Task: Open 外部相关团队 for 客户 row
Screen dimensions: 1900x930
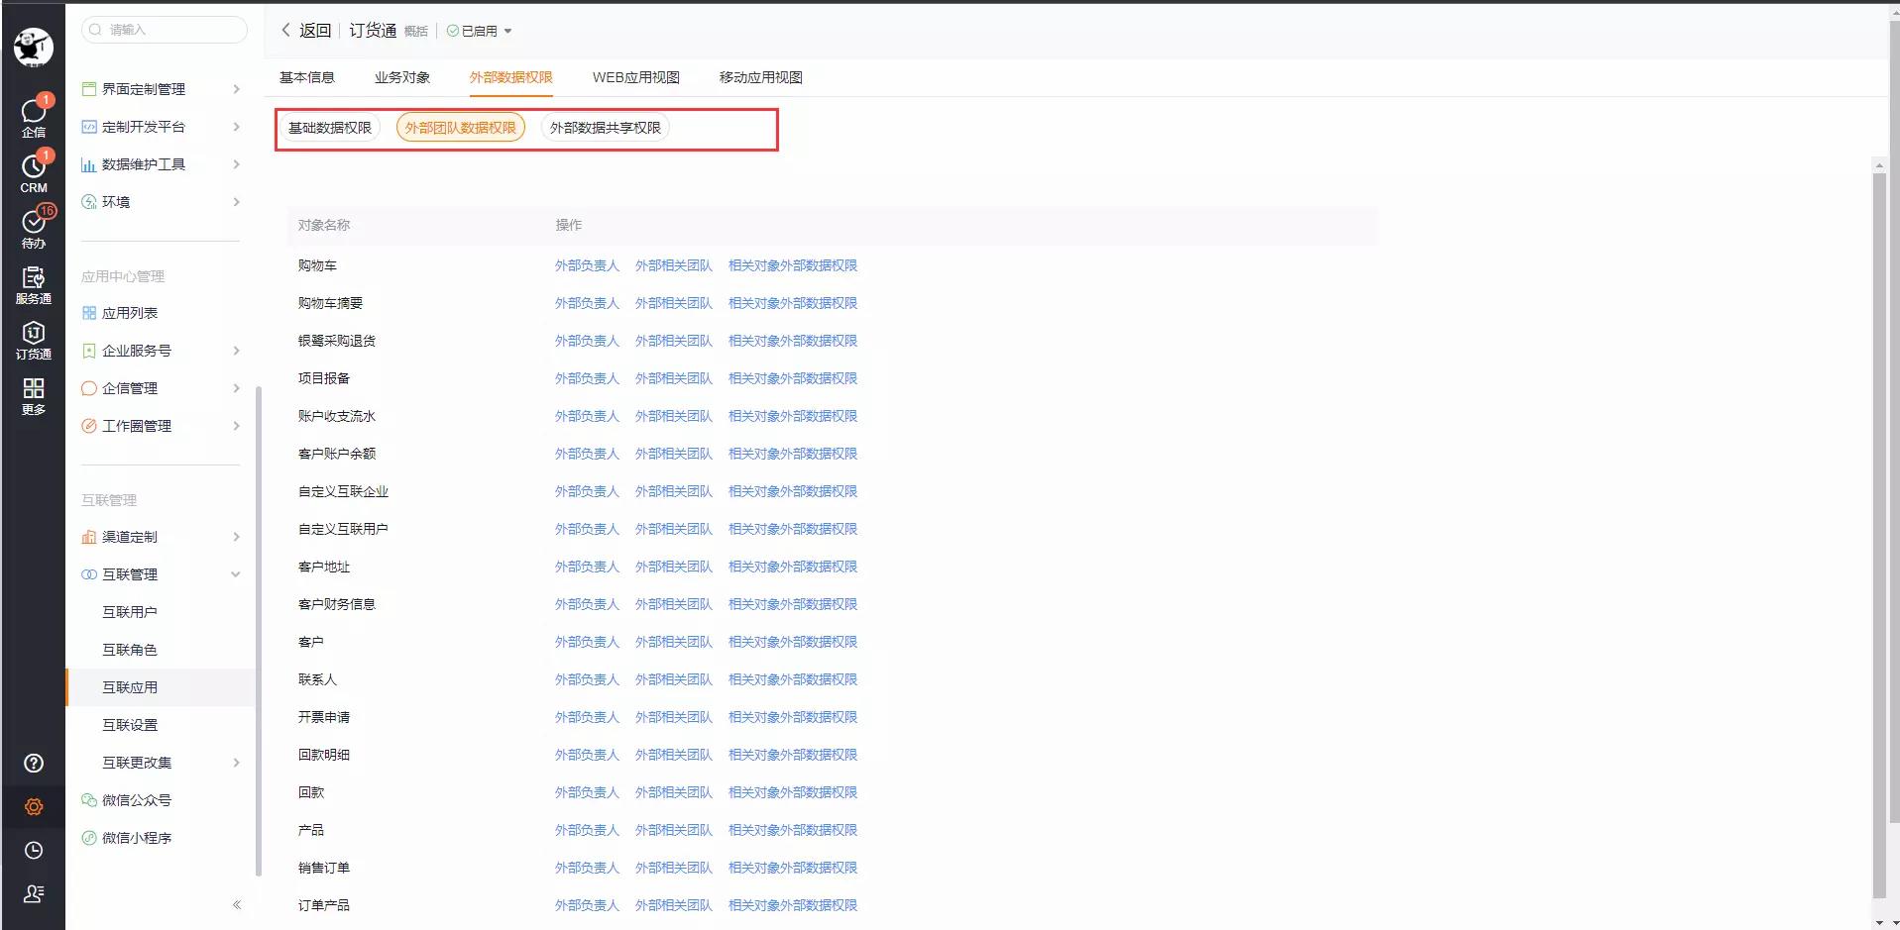Action: pyautogui.click(x=674, y=642)
